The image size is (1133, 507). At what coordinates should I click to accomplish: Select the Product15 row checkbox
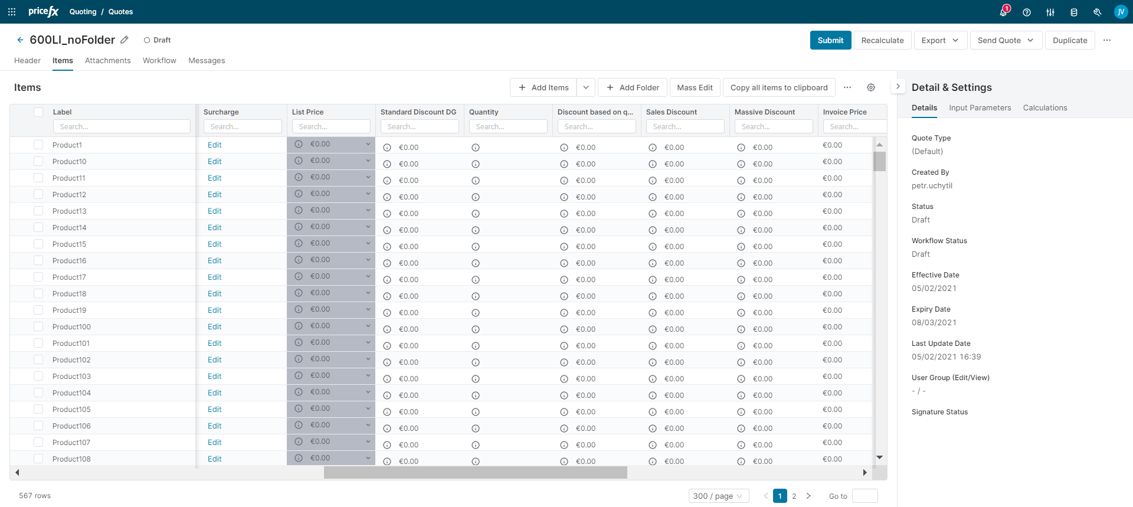pos(38,244)
